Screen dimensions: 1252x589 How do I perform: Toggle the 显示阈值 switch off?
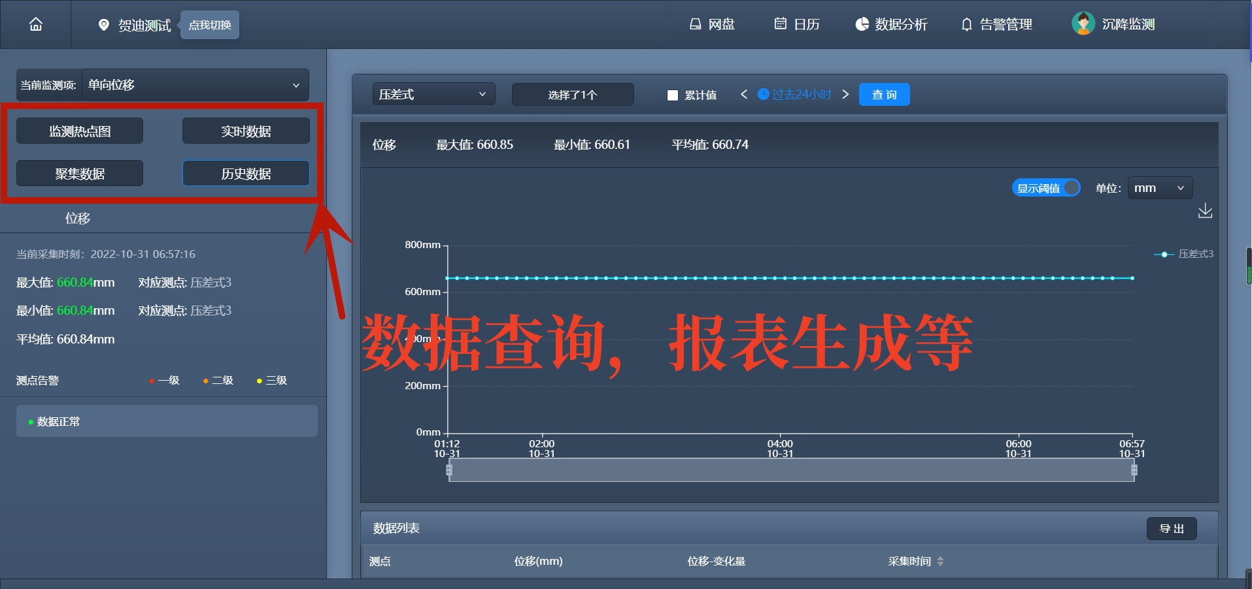(1045, 188)
